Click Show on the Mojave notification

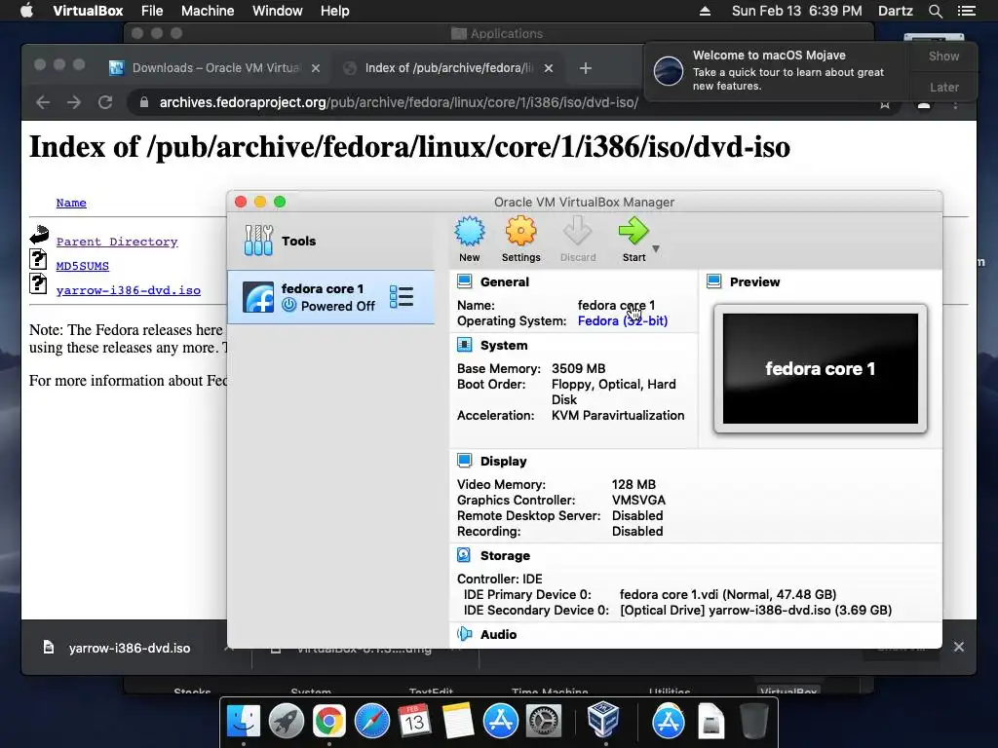(943, 56)
